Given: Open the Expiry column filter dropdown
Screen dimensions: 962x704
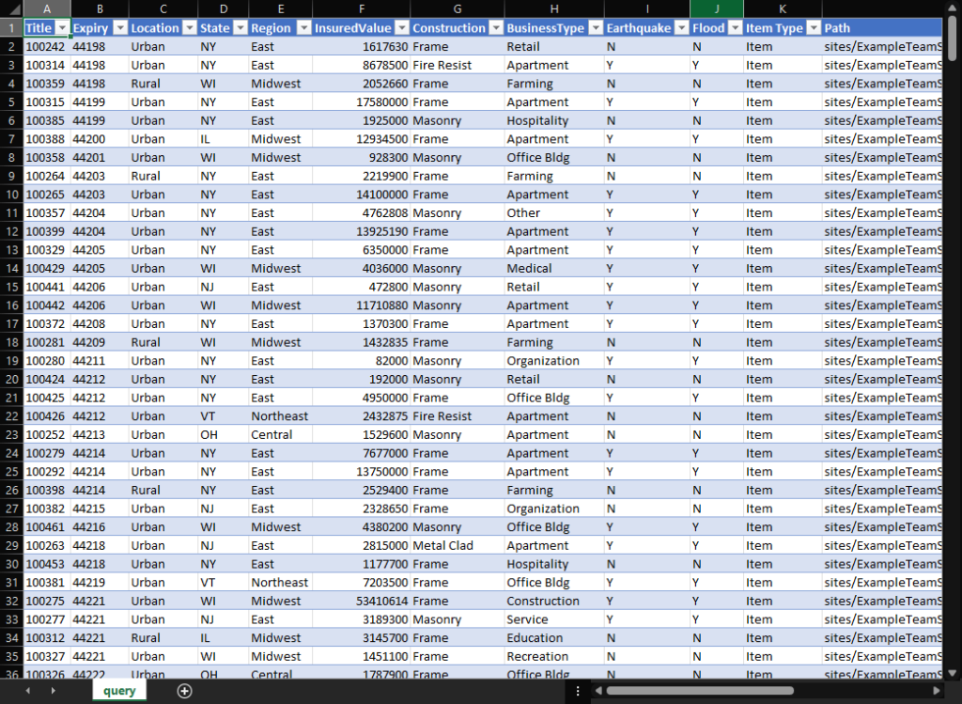Looking at the screenshot, I should 120,28.
